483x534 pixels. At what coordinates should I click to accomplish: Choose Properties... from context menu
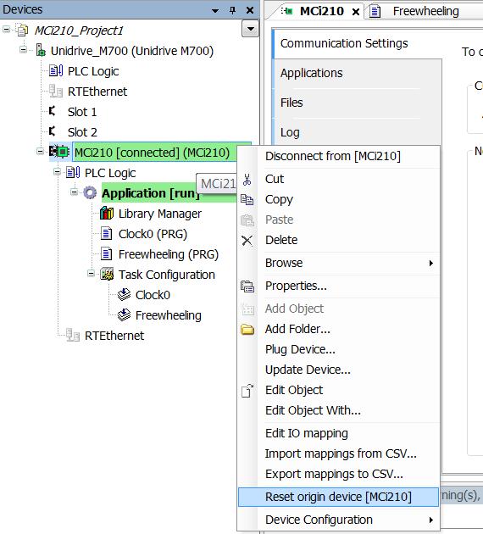(x=339, y=286)
